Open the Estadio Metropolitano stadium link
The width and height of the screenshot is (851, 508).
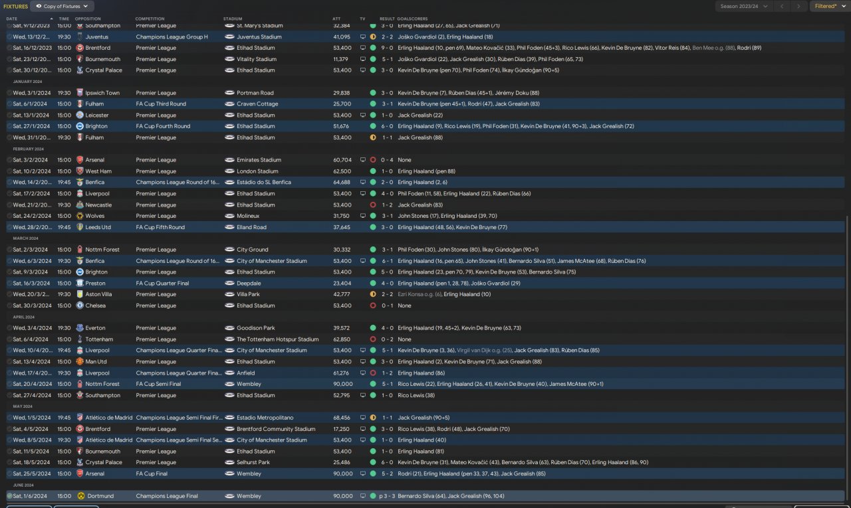pyautogui.click(x=265, y=418)
